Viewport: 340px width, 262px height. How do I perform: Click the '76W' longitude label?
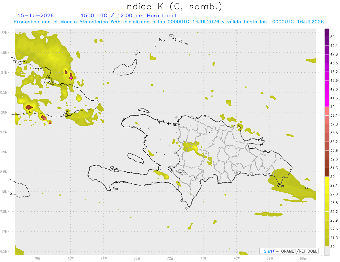tap(37, 258)
